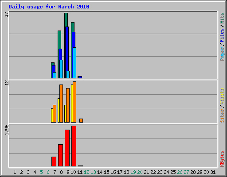This screenshot has width=227, height=177.
Task: Click the x-axis day label "22"
Action: pos(153,172)
